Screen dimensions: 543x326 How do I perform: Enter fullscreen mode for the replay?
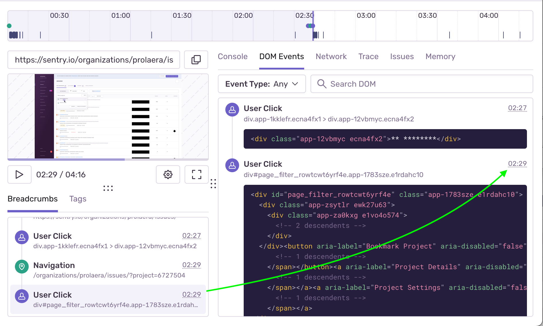[196, 174]
